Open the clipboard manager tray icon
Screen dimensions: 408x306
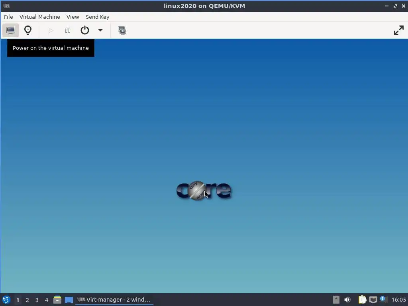coord(362,300)
